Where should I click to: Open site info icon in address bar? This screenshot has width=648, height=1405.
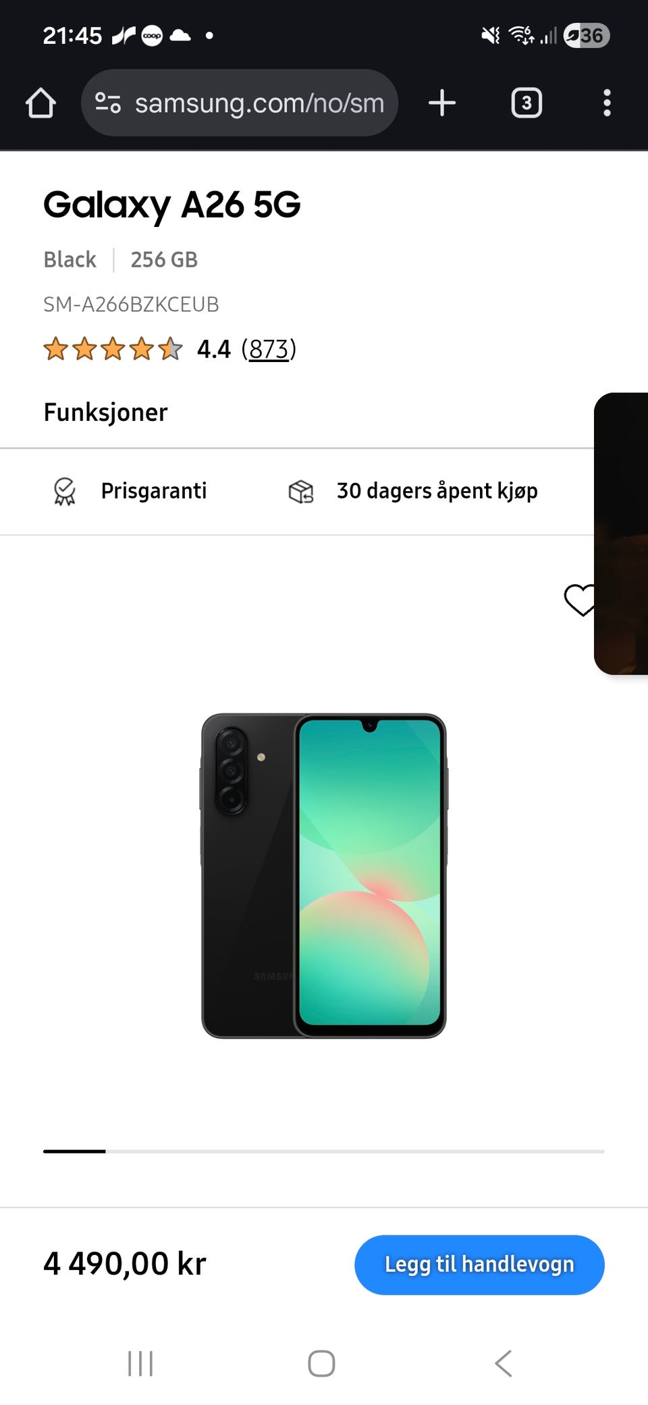coord(108,103)
